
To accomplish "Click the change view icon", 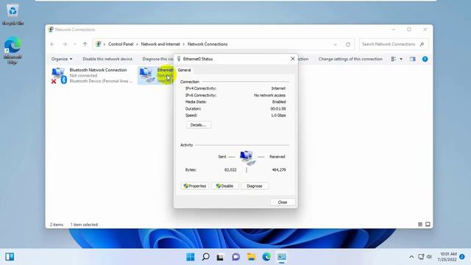I will click(393, 59).
